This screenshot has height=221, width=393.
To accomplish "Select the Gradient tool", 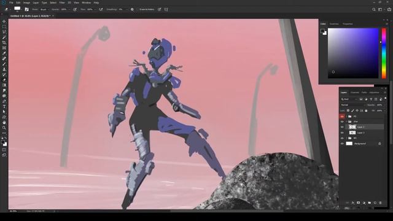I will point(4,85).
